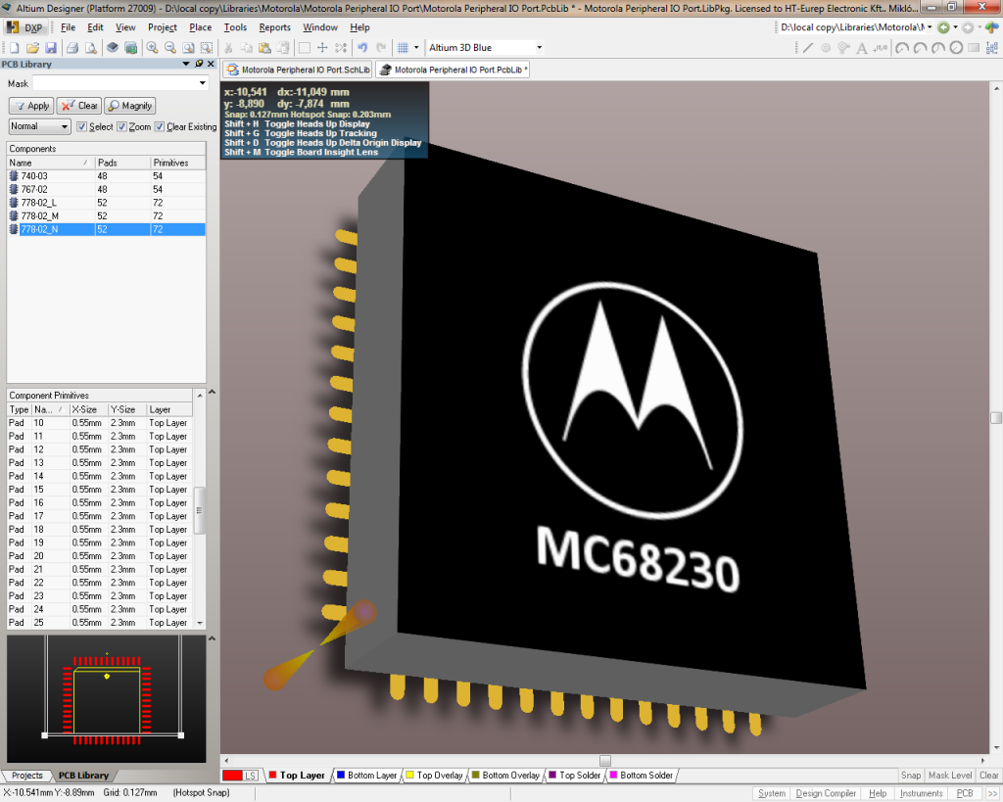Click the Snap button in layer bar
1003x802 pixels.
[911, 776]
